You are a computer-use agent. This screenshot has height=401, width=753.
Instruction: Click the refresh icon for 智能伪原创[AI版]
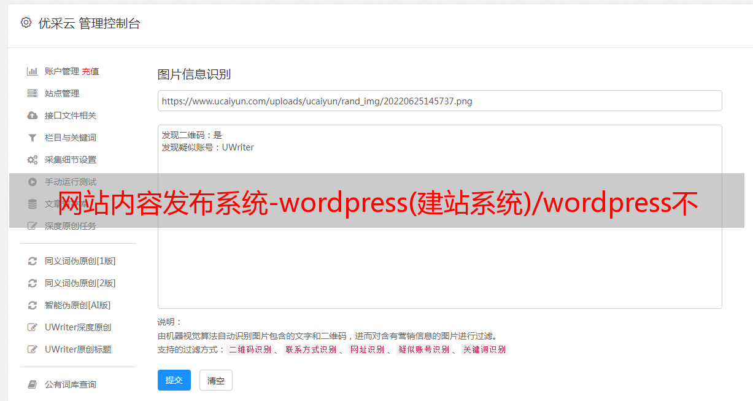(x=33, y=305)
